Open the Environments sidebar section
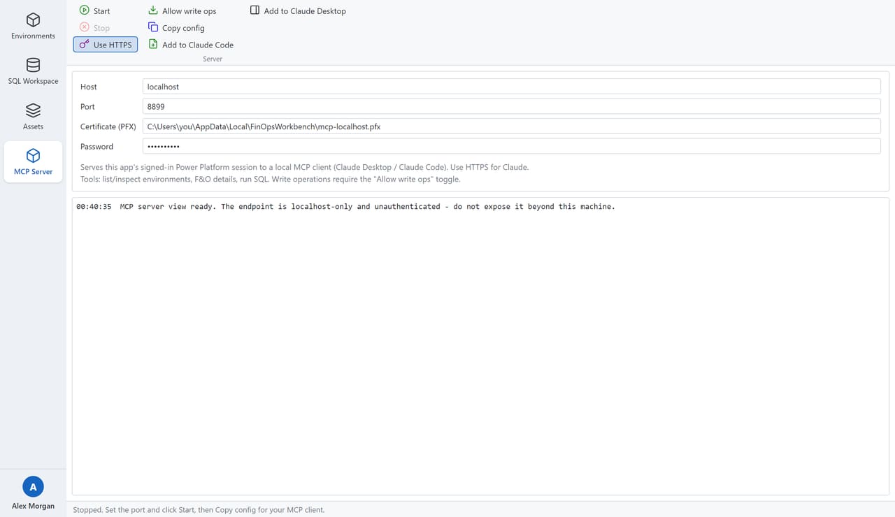895x517 pixels. pos(33,27)
